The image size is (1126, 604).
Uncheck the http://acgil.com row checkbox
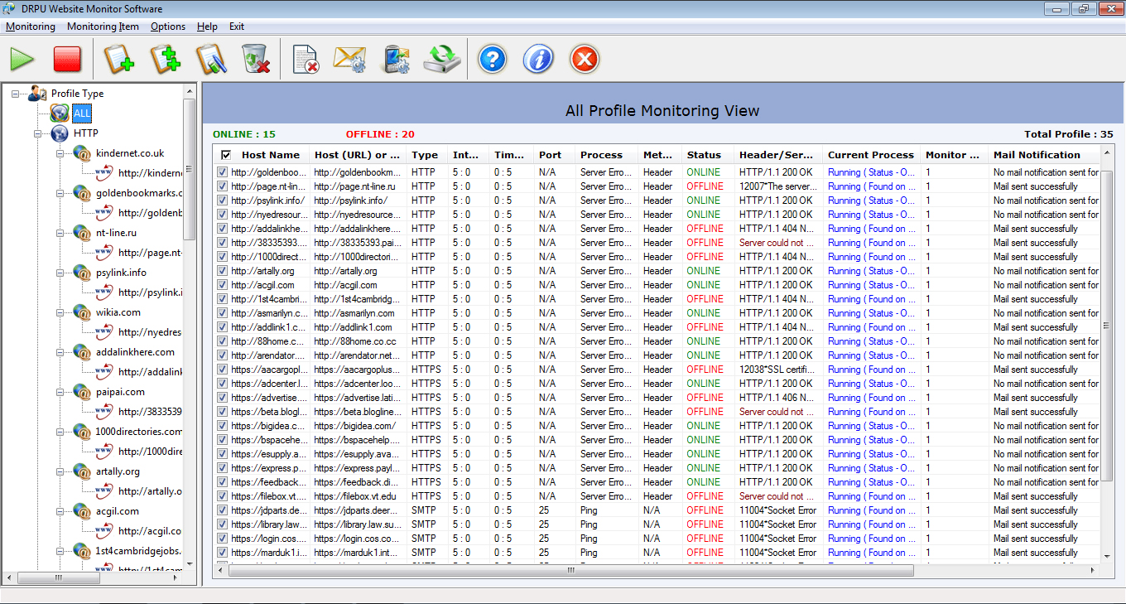pos(222,285)
